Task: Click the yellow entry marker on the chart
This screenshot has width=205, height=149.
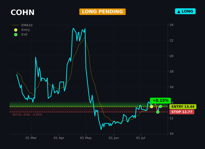Action: pyautogui.click(x=151, y=107)
